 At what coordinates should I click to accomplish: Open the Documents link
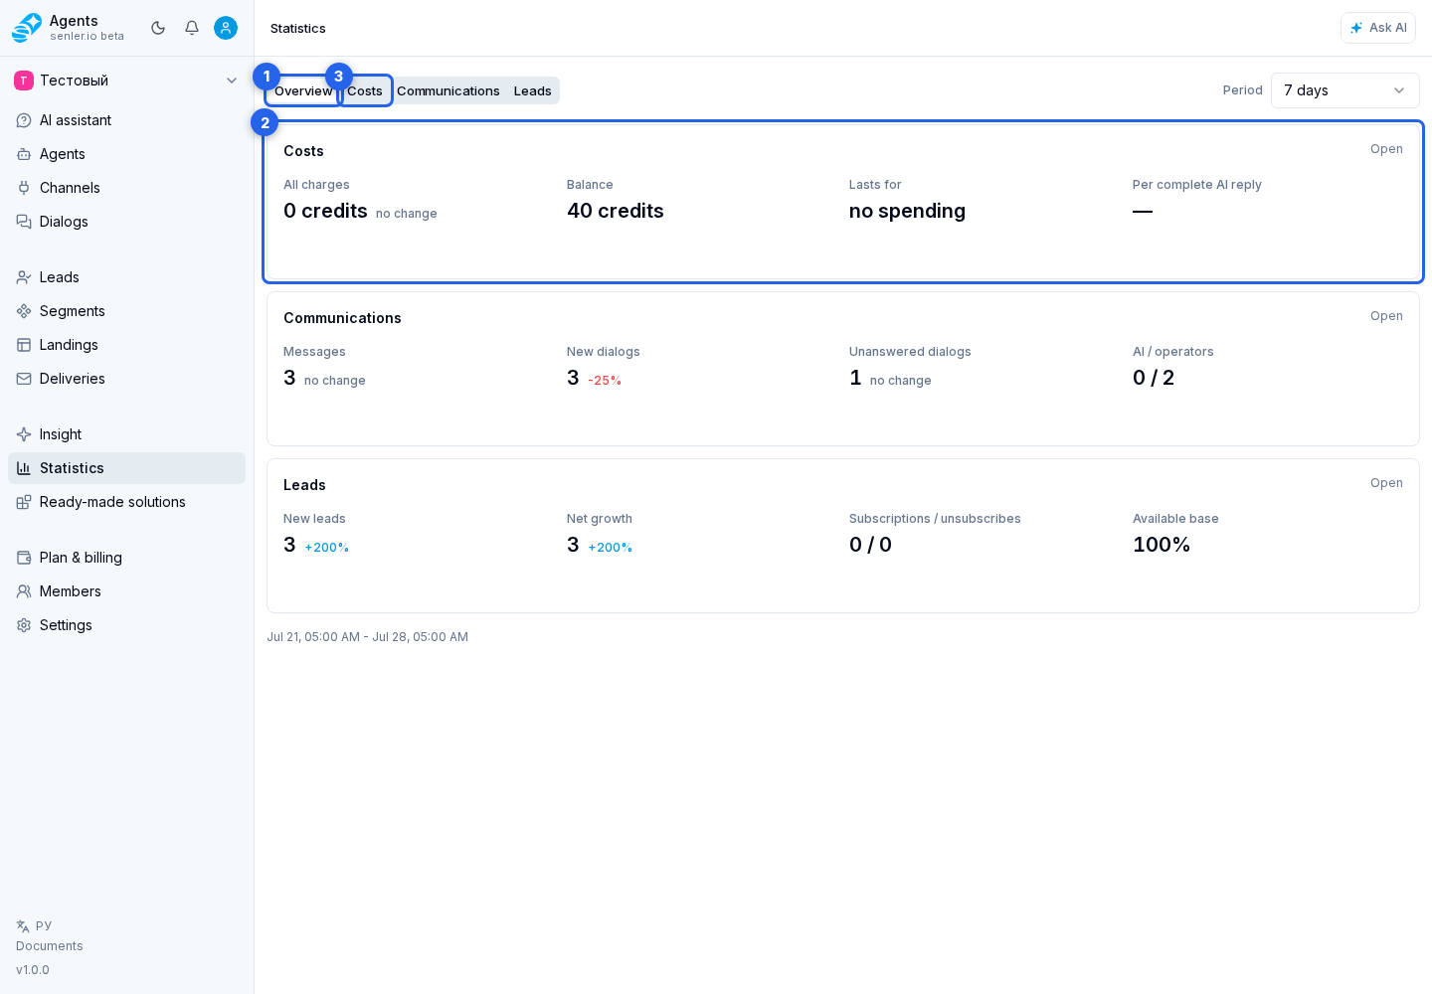[x=50, y=946]
